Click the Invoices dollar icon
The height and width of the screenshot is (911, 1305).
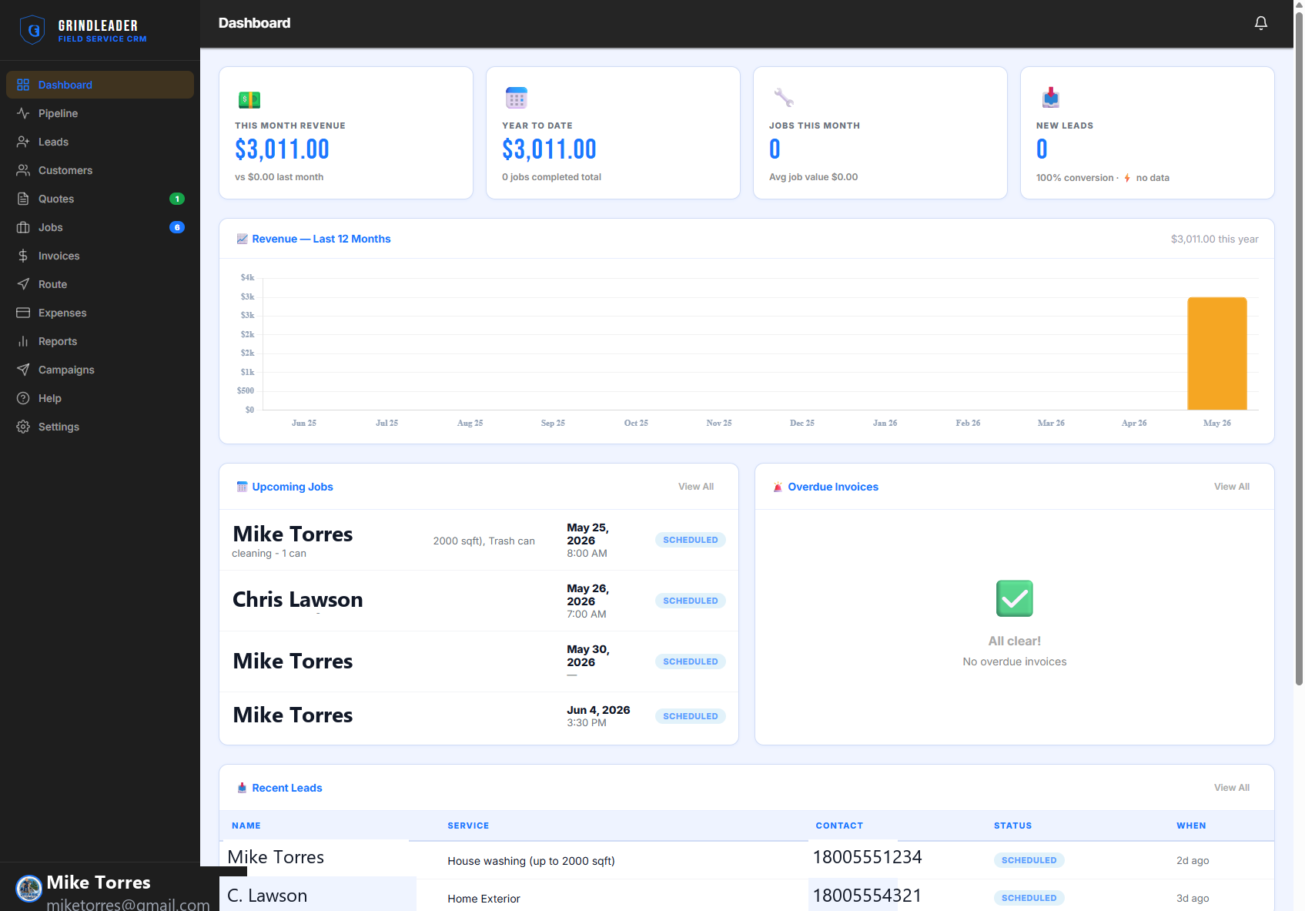(23, 256)
